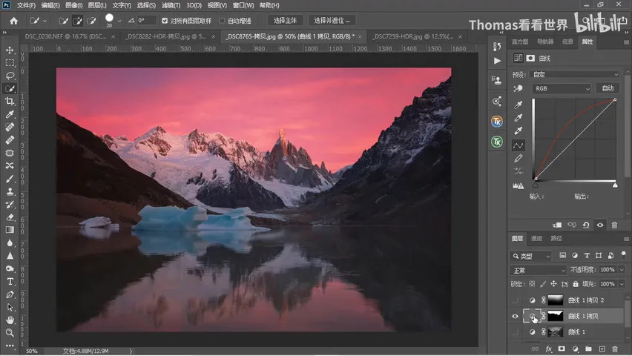
Task: Select the Crop tool
Action: pyautogui.click(x=10, y=102)
